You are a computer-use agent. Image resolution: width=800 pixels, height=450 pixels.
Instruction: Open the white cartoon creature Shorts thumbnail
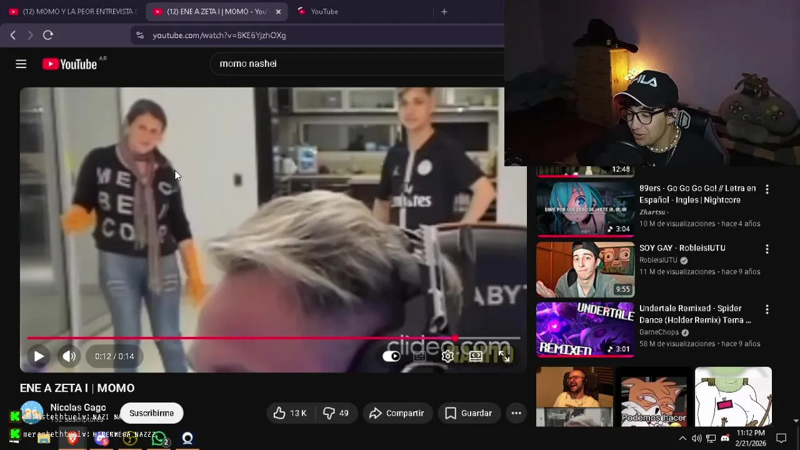click(x=733, y=397)
